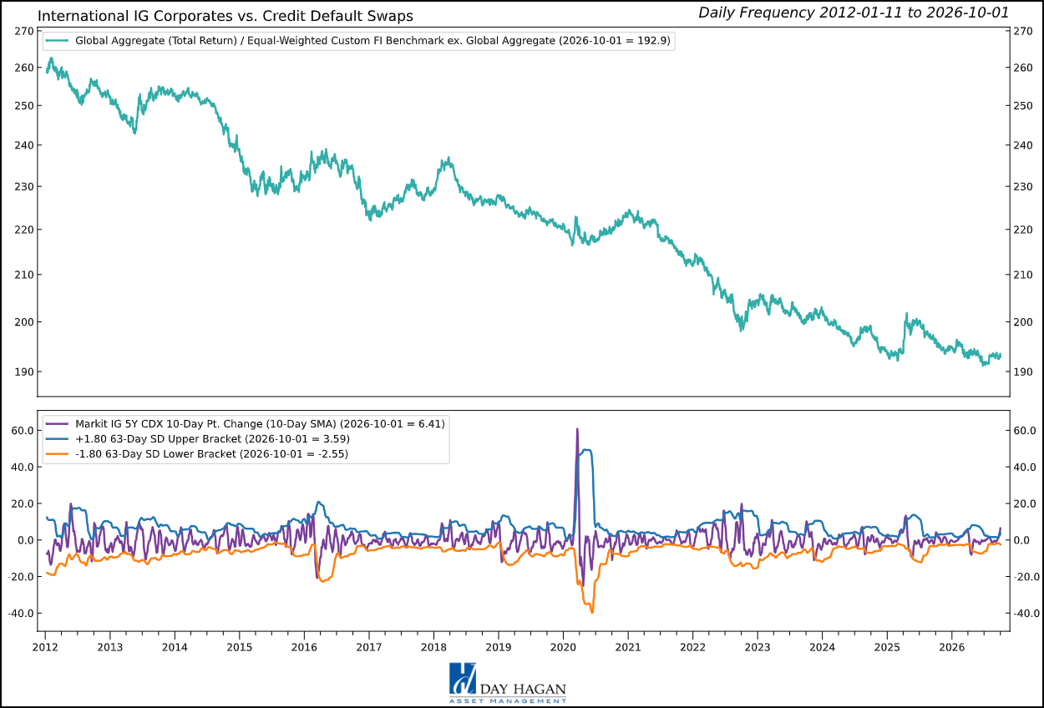Screen dimensions: 1044x708
Task: Click the 2026 x-axis label
Action: pos(951,647)
